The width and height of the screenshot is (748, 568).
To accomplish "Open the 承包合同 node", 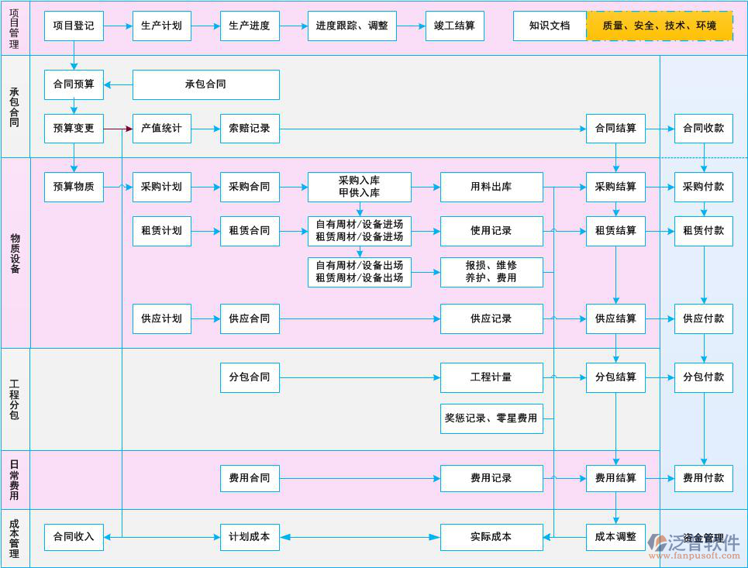I will 206,84.
